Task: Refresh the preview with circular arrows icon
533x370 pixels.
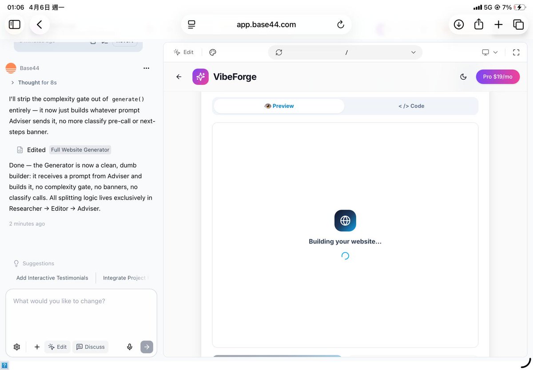Action: pos(279,52)
